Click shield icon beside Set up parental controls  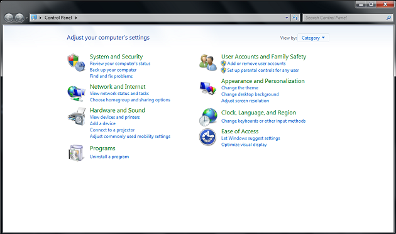(223, 70)
